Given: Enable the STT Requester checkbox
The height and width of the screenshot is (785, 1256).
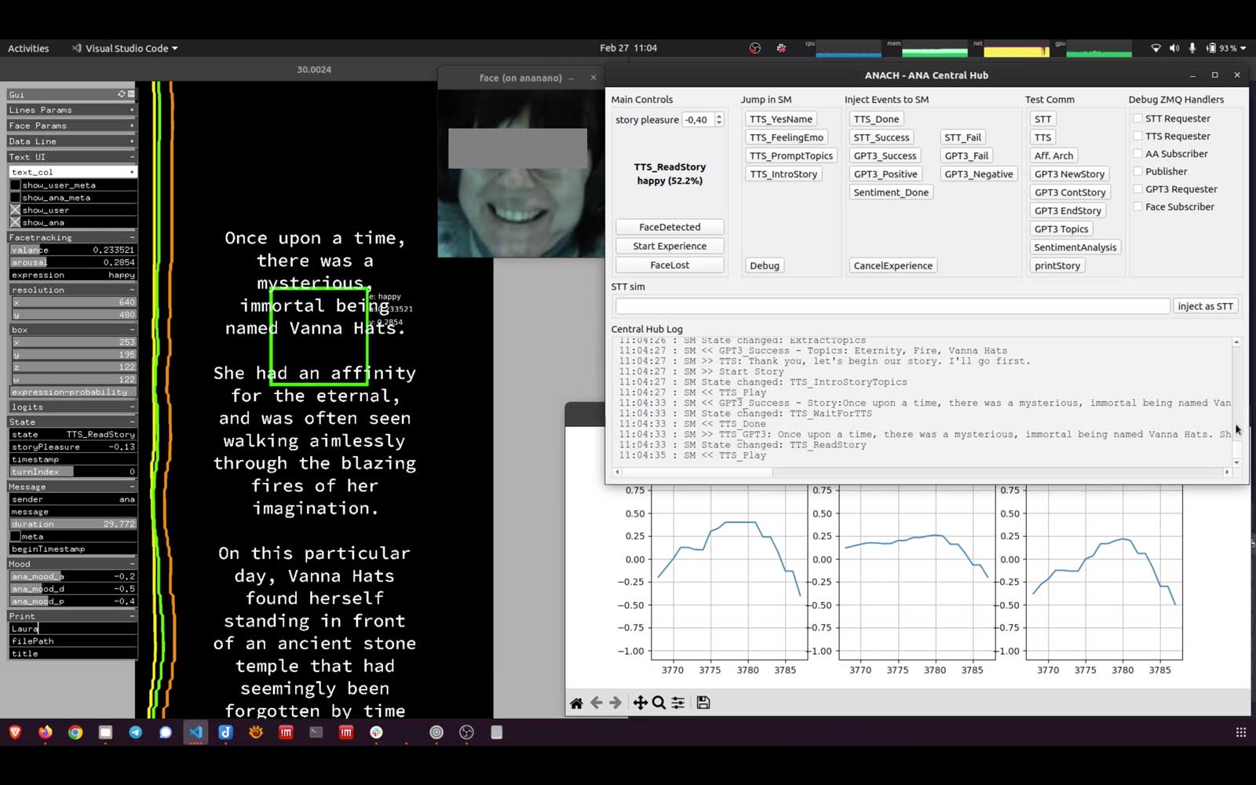Looking at the screenshot, I should click(x=1137, y=119).
